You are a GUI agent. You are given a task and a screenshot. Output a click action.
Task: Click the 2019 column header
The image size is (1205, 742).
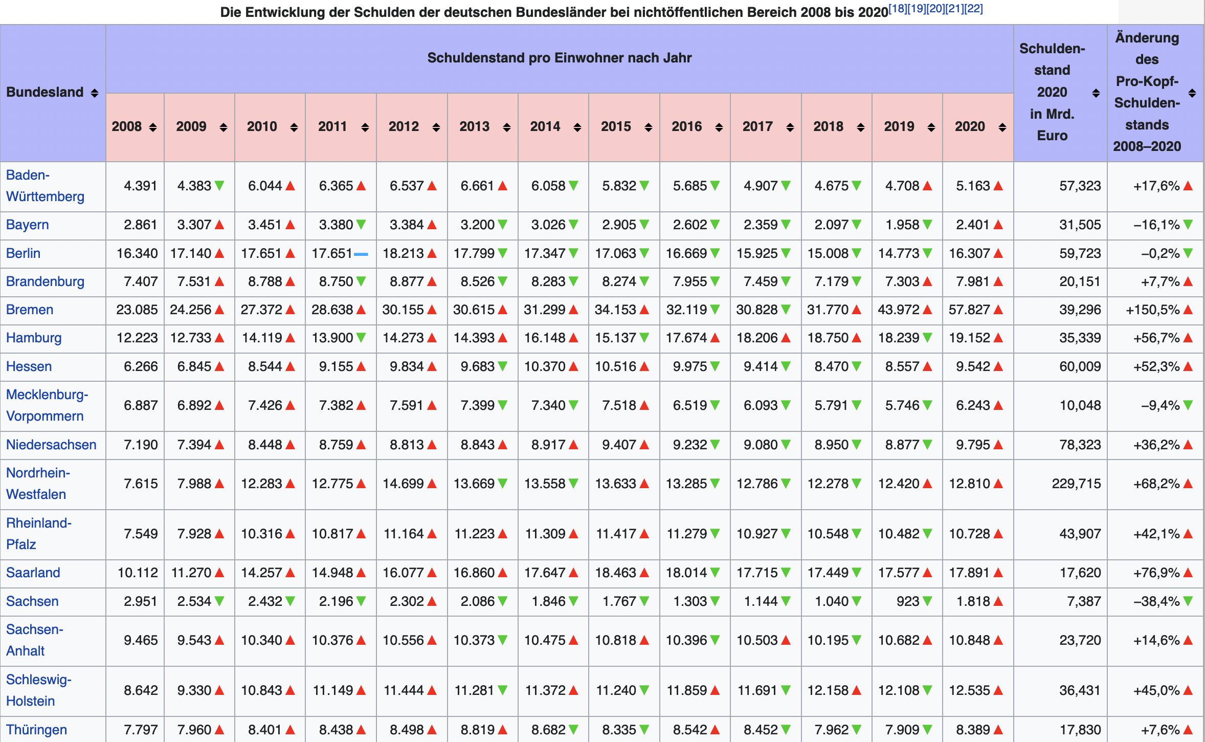pos(899,127)
